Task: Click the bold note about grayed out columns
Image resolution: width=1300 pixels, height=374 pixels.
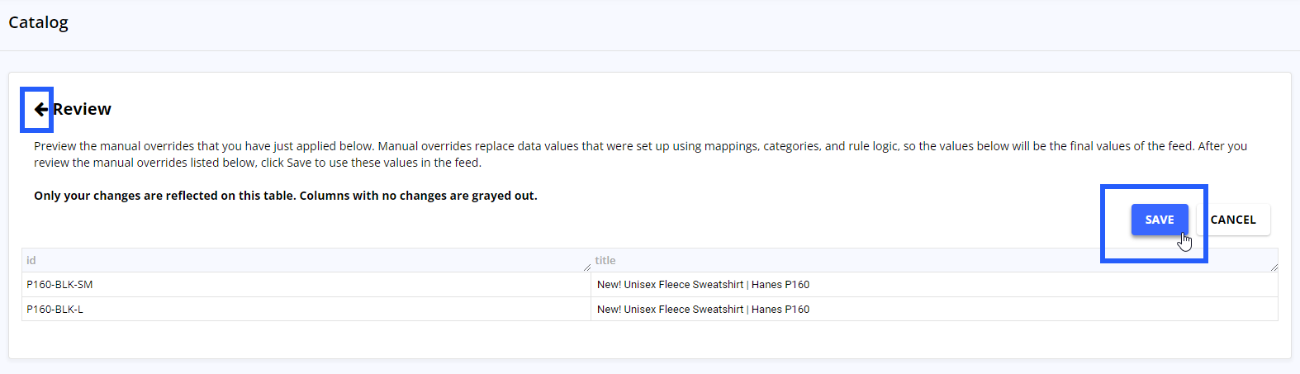Action: coord(286,196)
